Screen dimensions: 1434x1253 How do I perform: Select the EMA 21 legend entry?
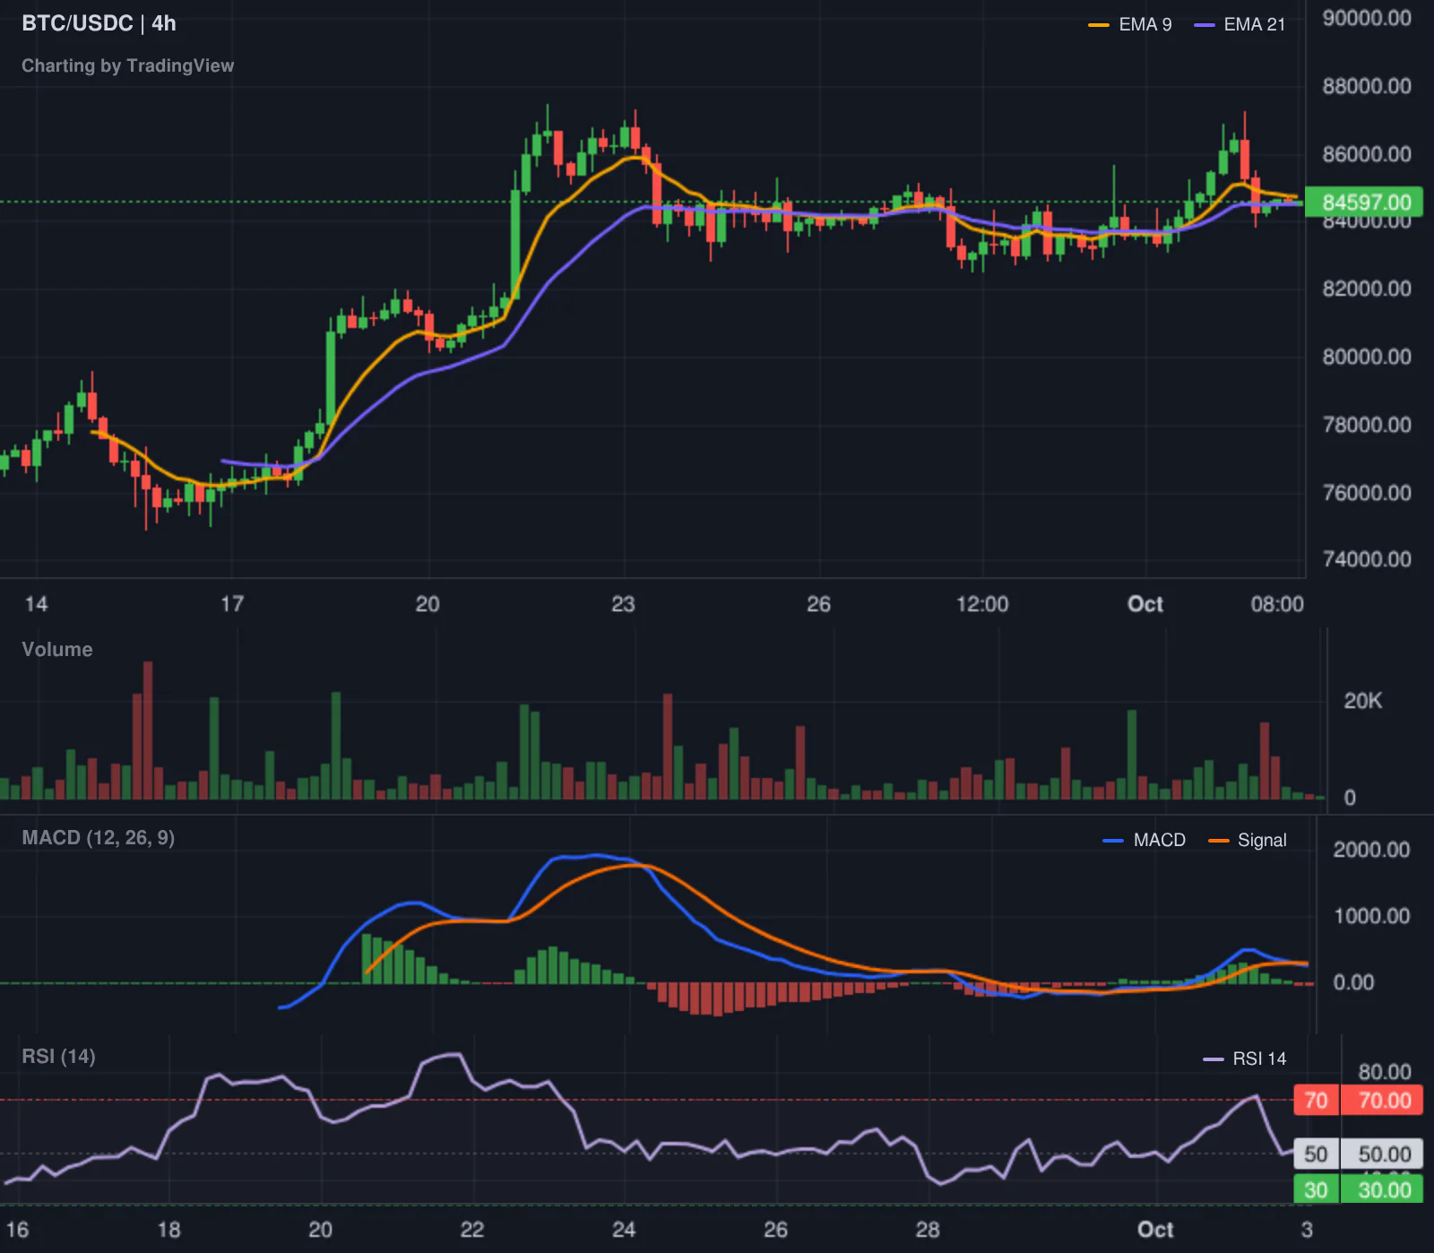pos(1240,24)
